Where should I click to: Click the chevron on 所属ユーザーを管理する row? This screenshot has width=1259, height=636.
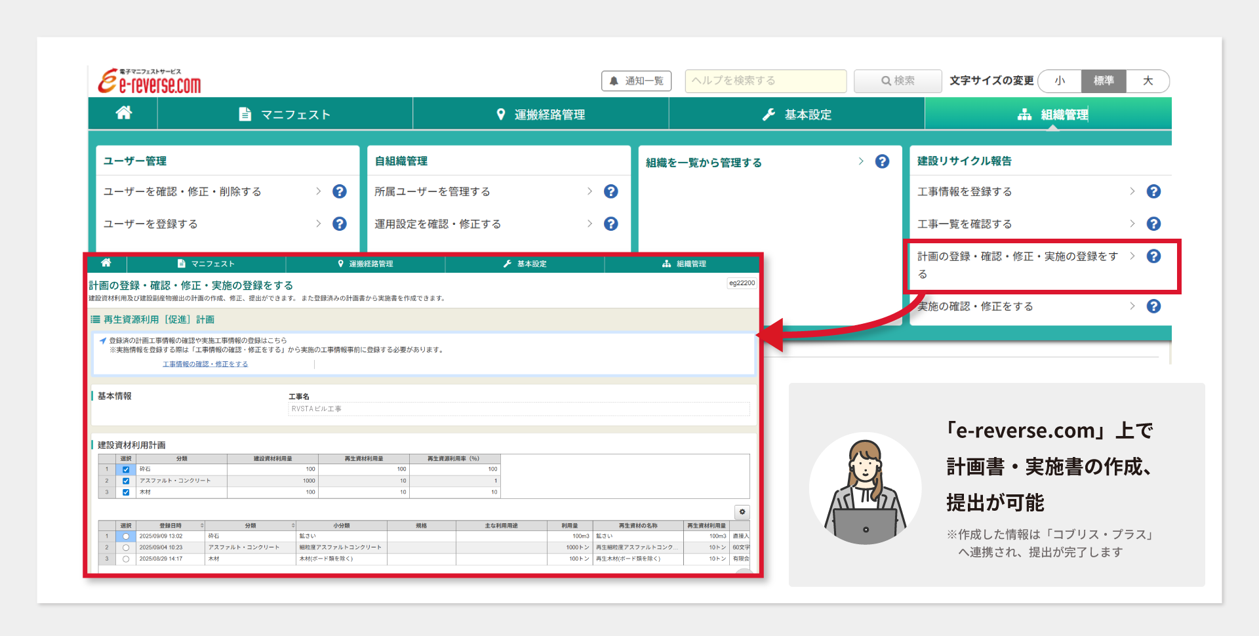[x=590, y=191]
